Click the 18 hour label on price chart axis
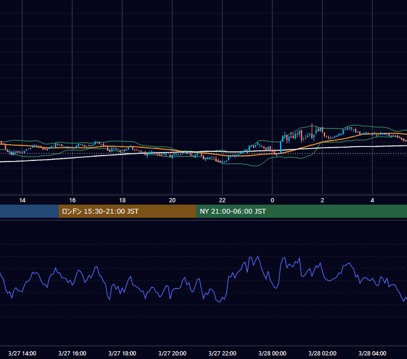 (x=122, y=200)
